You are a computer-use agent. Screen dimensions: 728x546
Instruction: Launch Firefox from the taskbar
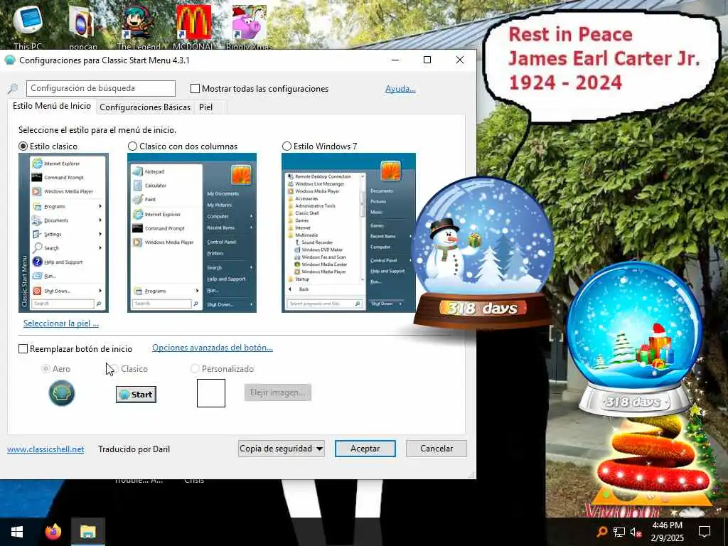pos(53,532)
